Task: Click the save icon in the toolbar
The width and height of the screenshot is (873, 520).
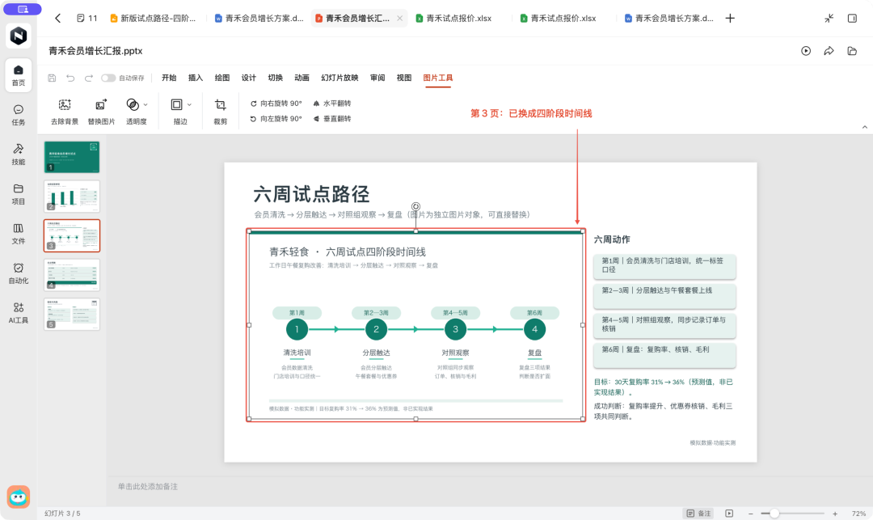Action: 52,78
